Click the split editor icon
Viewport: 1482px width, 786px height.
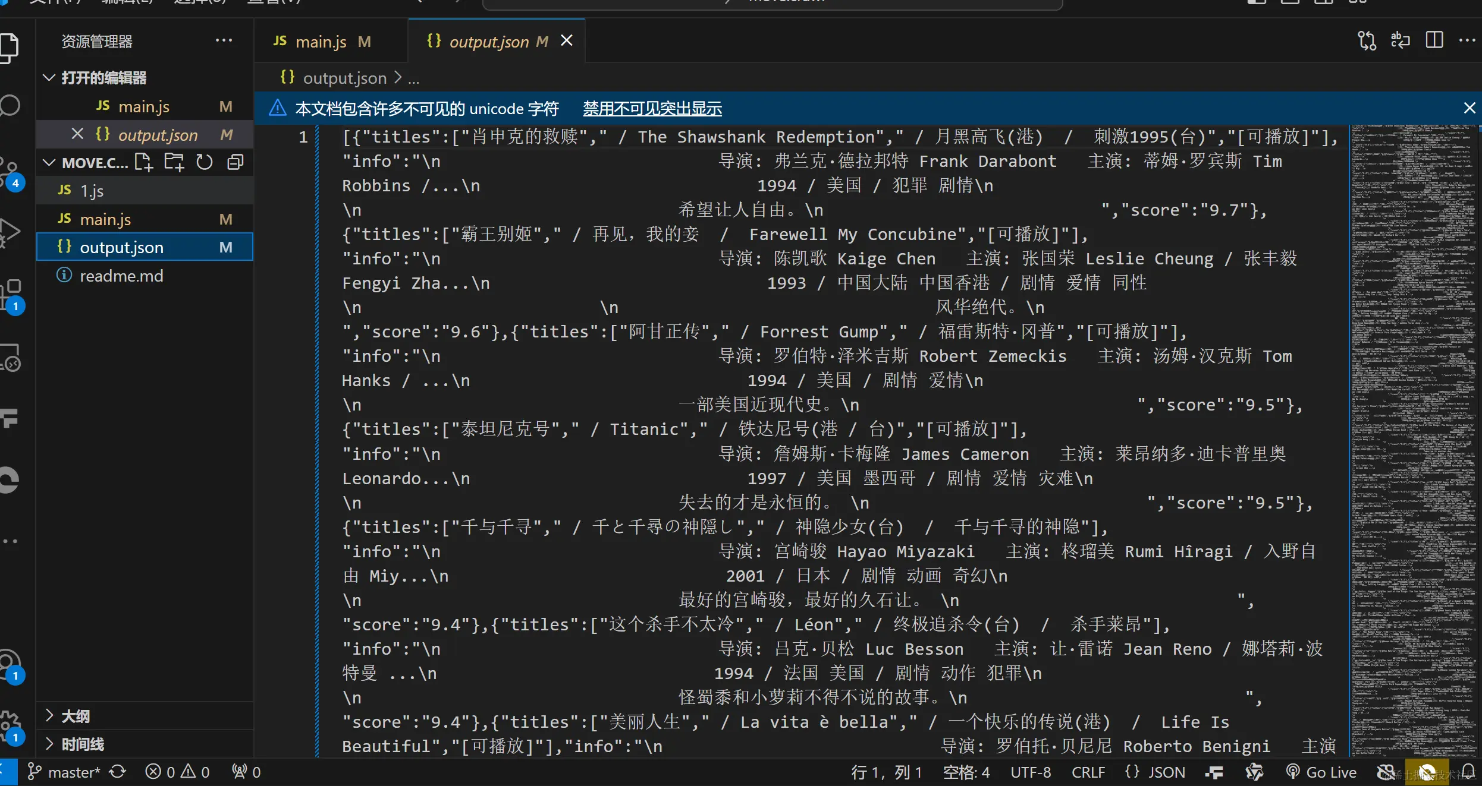click(1434, 41)
